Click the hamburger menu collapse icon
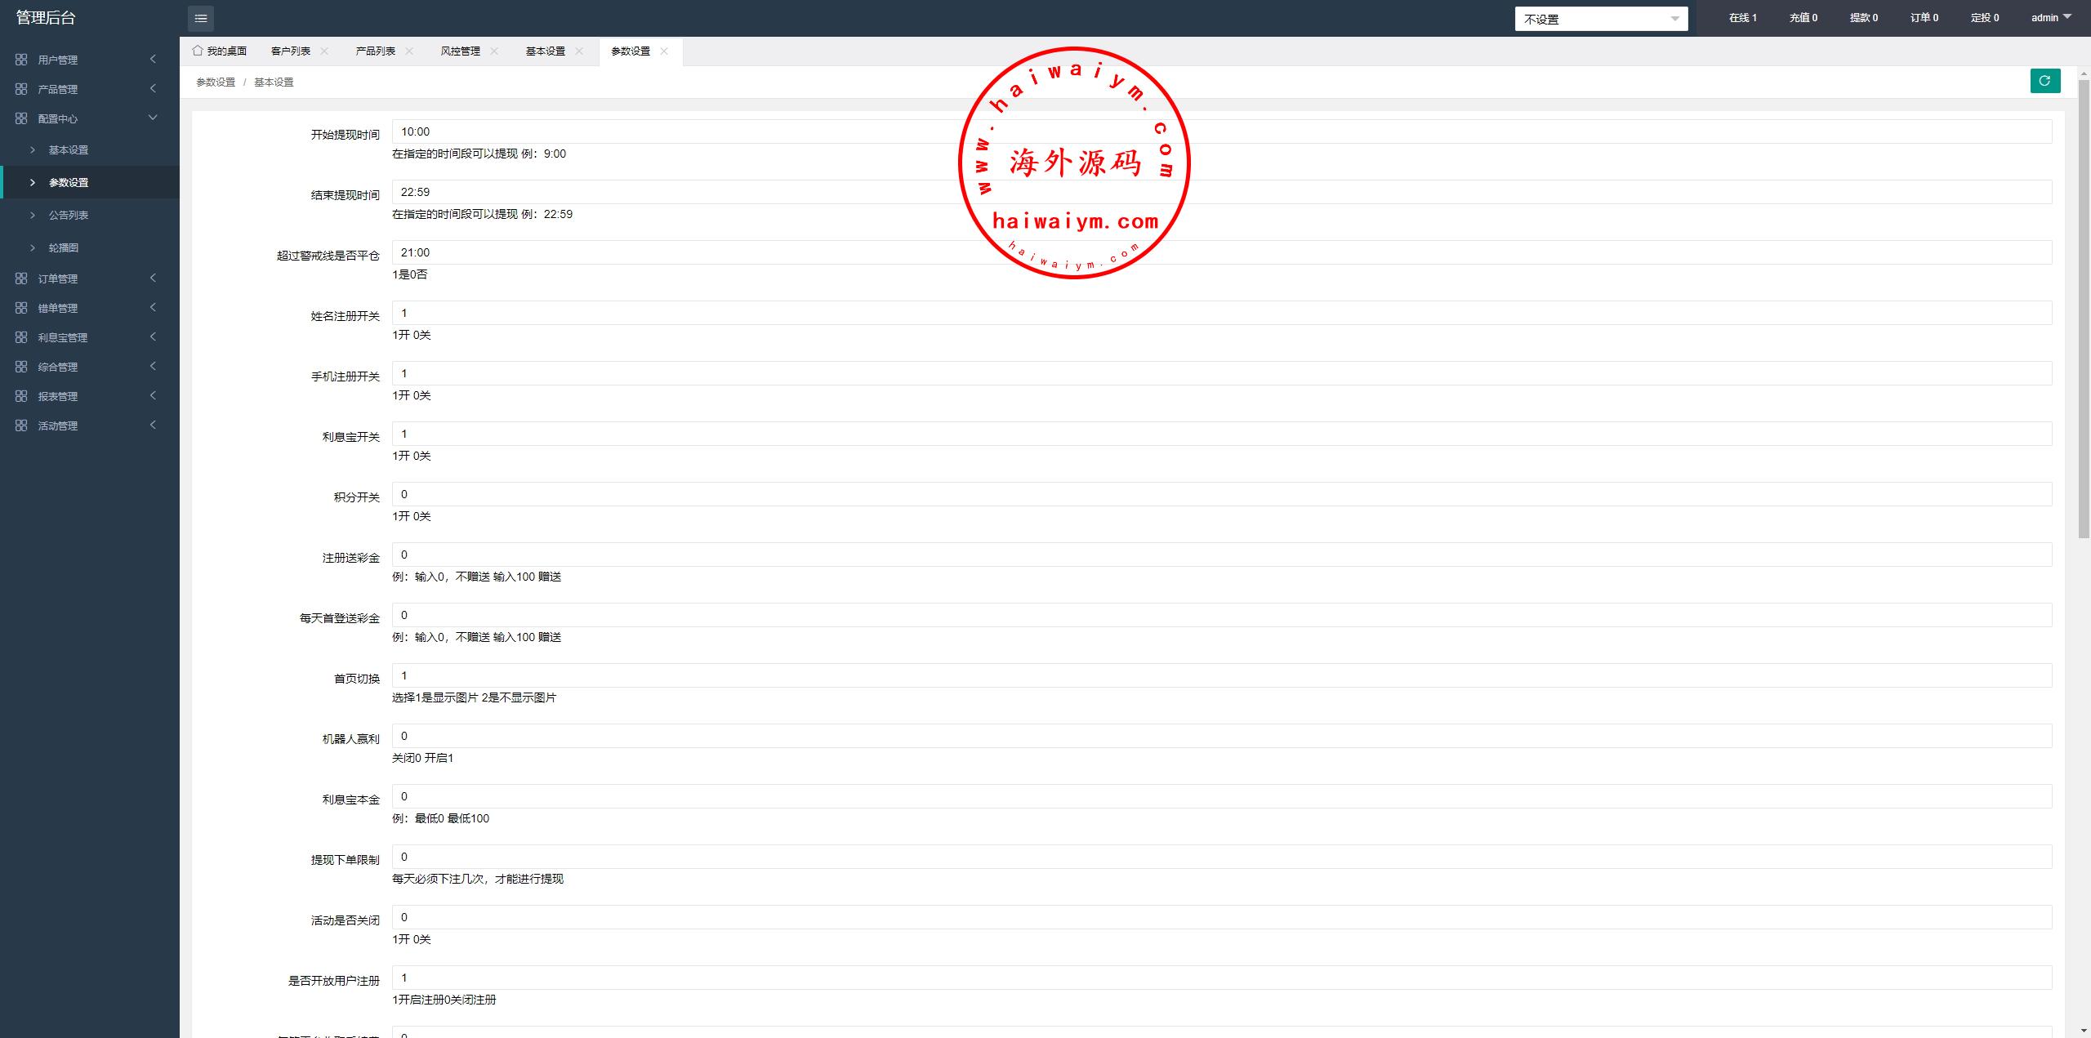 [x=201, y=18]
